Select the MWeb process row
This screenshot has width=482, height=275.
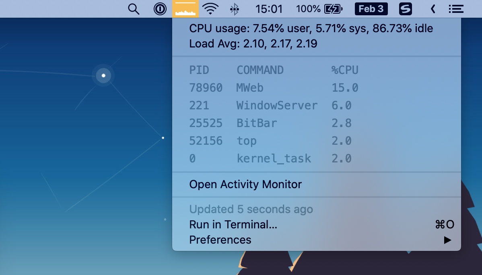[274, 88]
